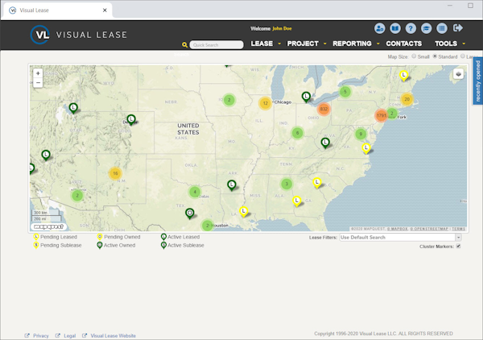
Task: Open the PROJECT menu
Action: [303, 44]
